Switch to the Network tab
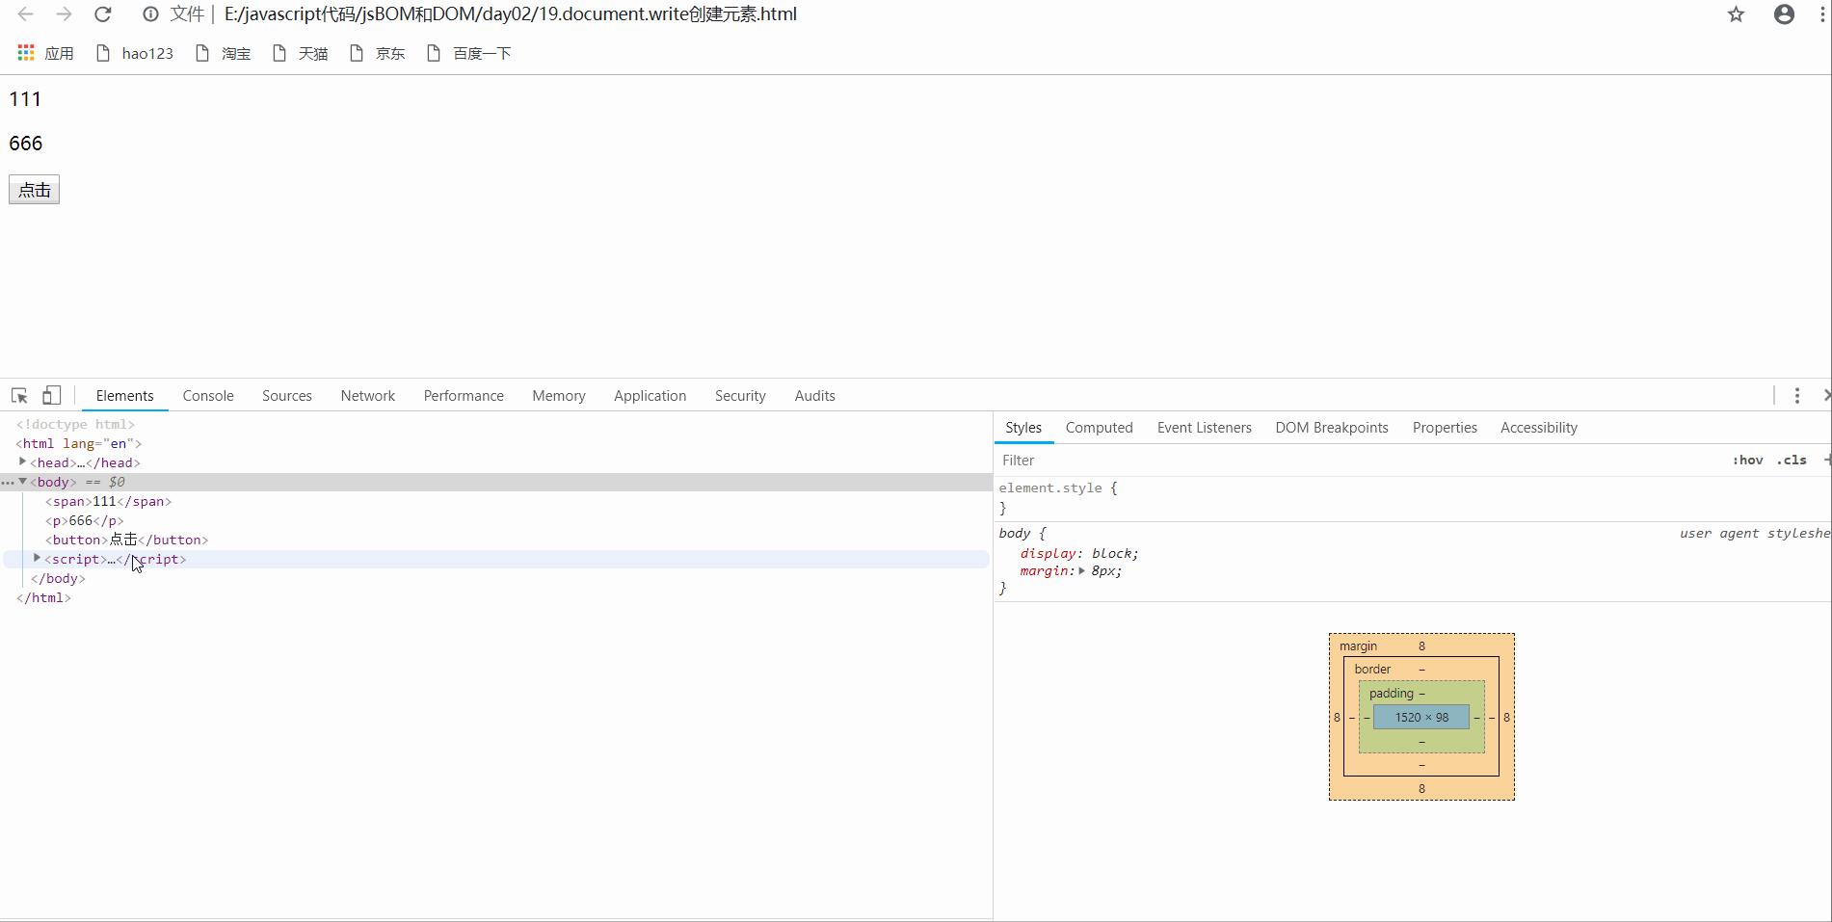Screen dimensions: 1832x922 pyautogui.click(x=368, y=396)
